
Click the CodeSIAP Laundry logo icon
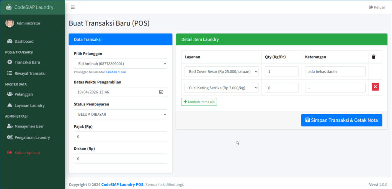[x=9, y=7]
